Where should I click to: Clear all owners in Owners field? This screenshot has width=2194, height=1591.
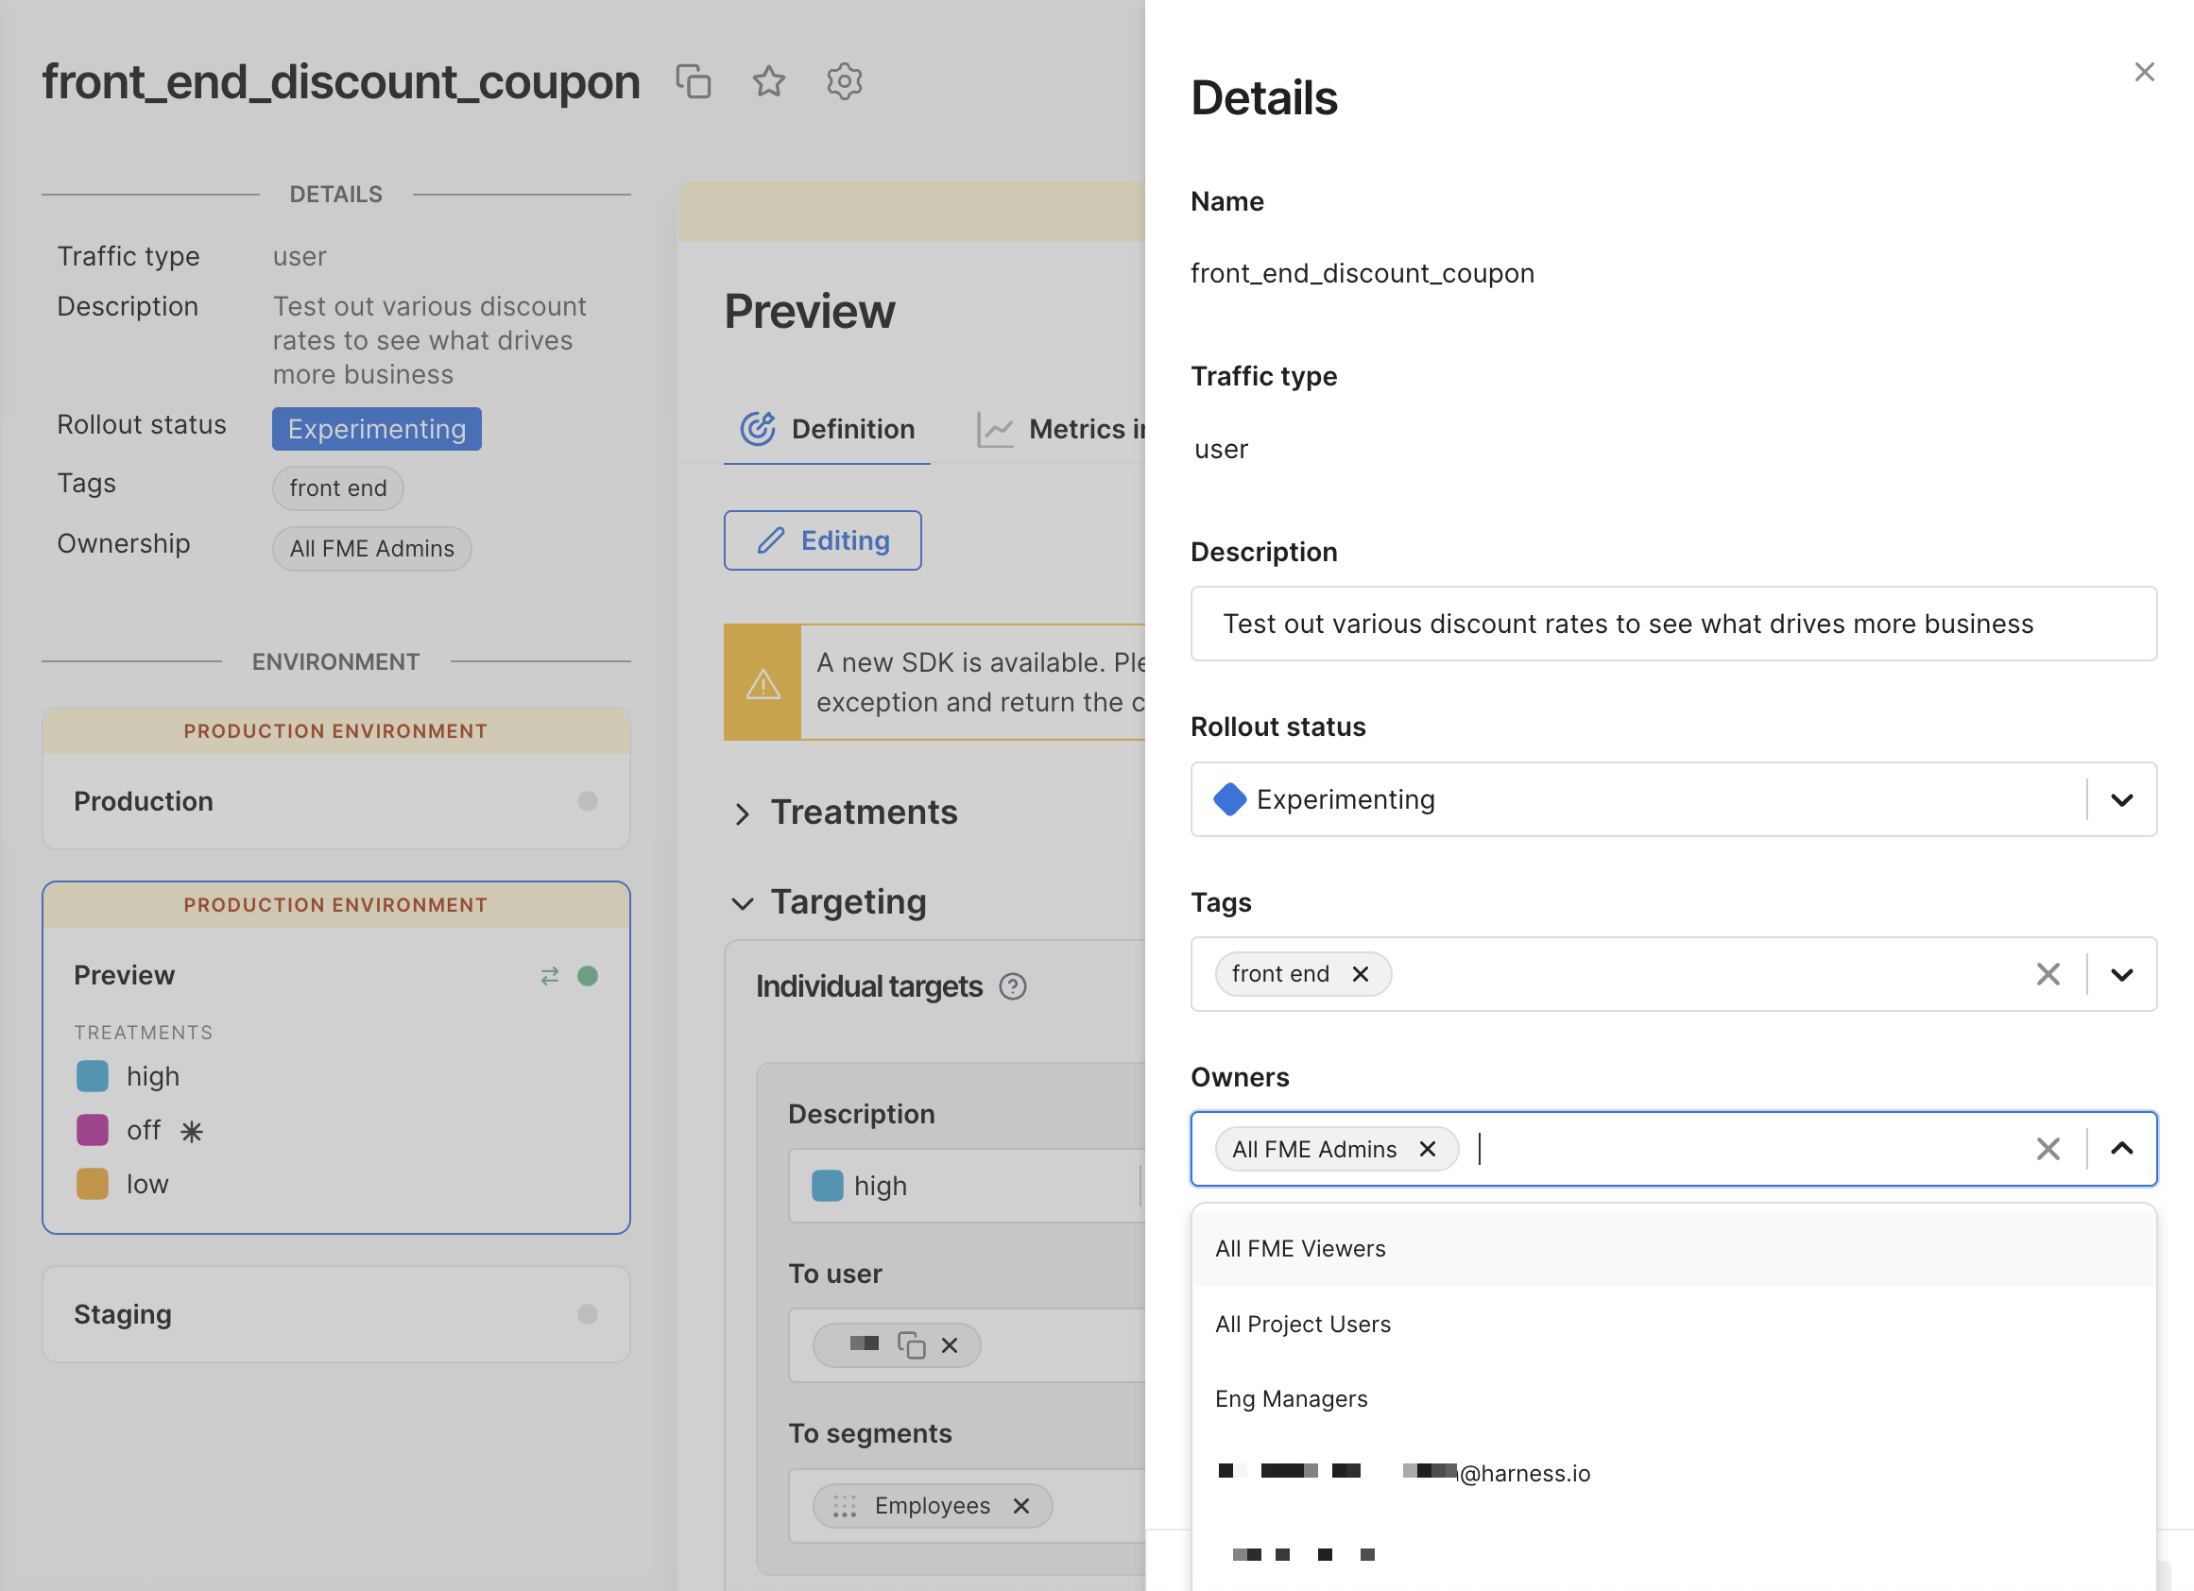coord(2047,1149)
